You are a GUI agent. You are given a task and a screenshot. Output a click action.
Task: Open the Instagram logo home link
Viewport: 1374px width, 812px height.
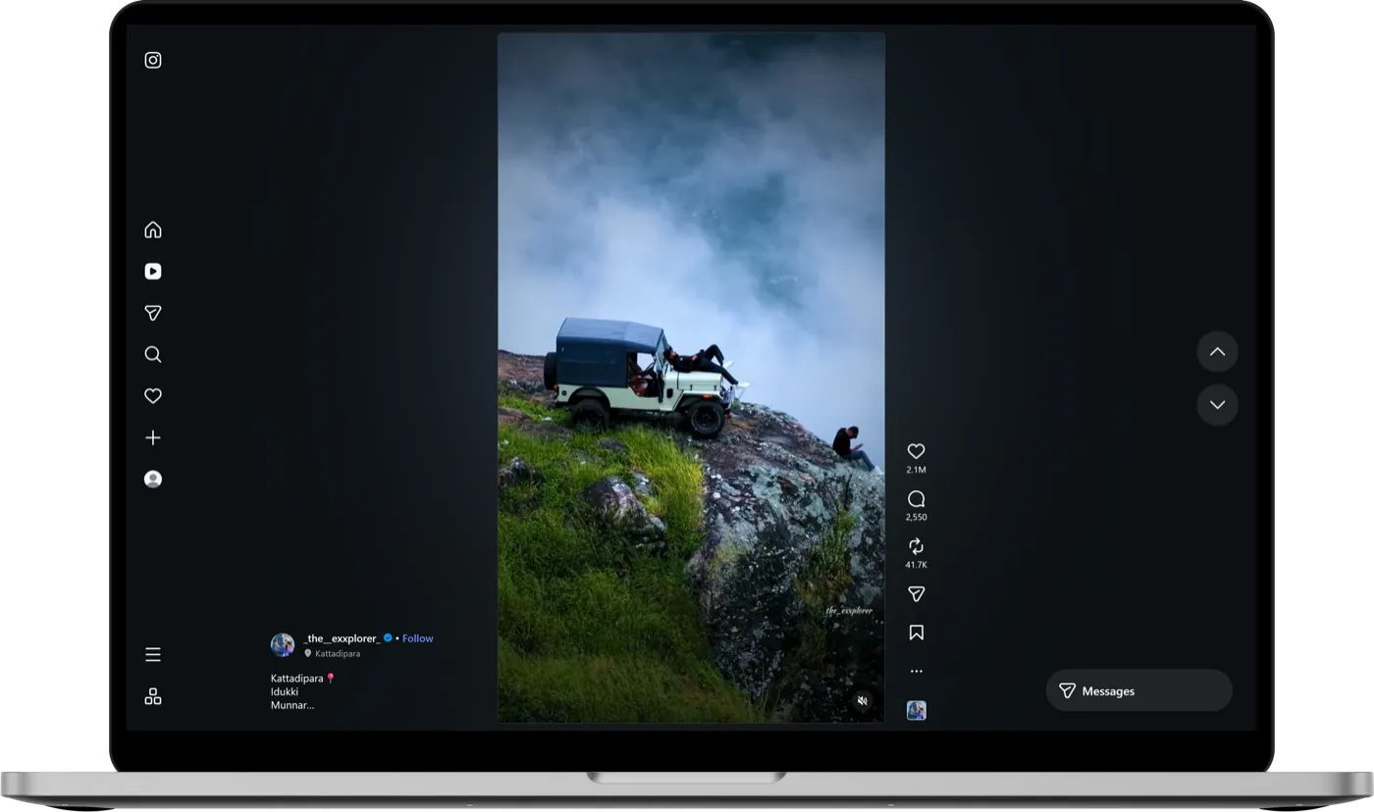point(153,60)
